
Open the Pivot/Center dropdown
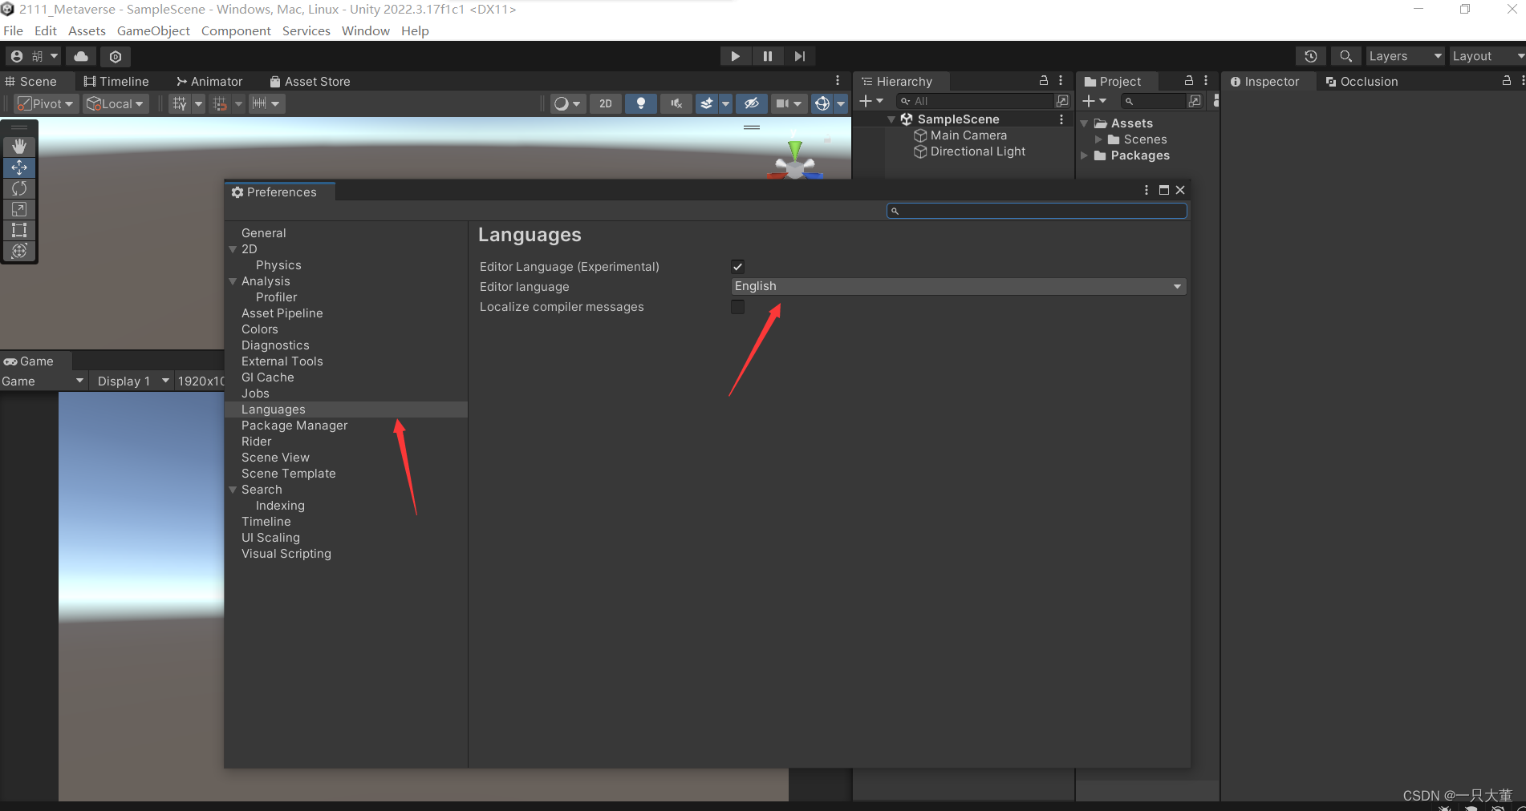(x=46, y=103)
